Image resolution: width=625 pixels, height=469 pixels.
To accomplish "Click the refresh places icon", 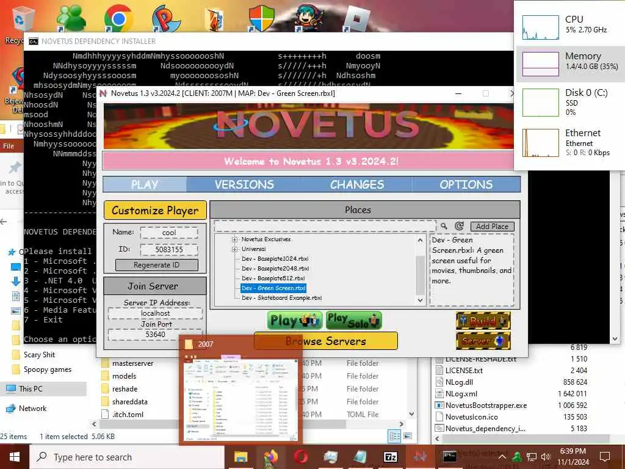I will [x=459, y=226].
